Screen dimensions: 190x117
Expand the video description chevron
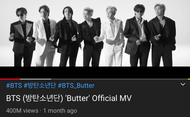point(183,84)
